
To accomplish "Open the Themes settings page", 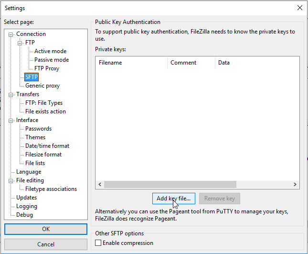I will 35,137.
